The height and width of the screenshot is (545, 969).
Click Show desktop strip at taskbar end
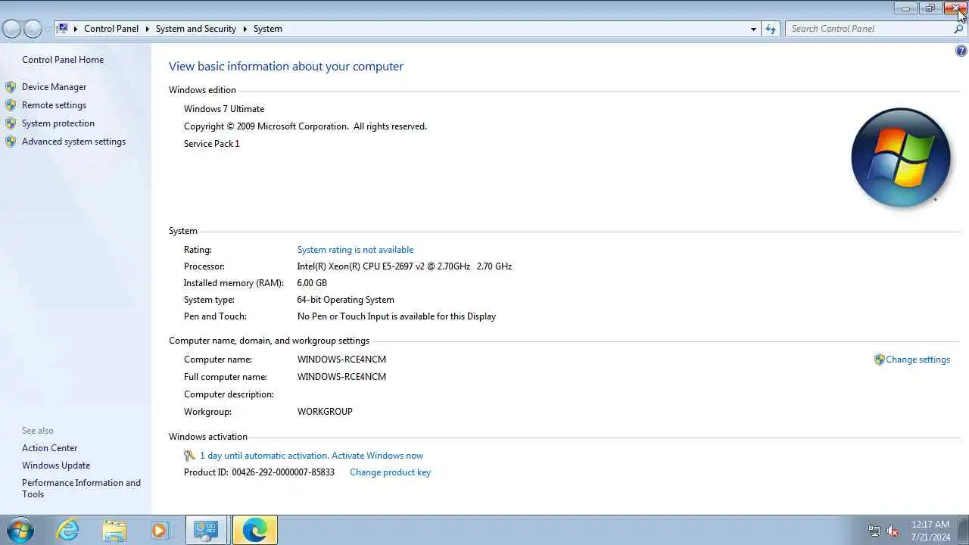tap(964, 530)
